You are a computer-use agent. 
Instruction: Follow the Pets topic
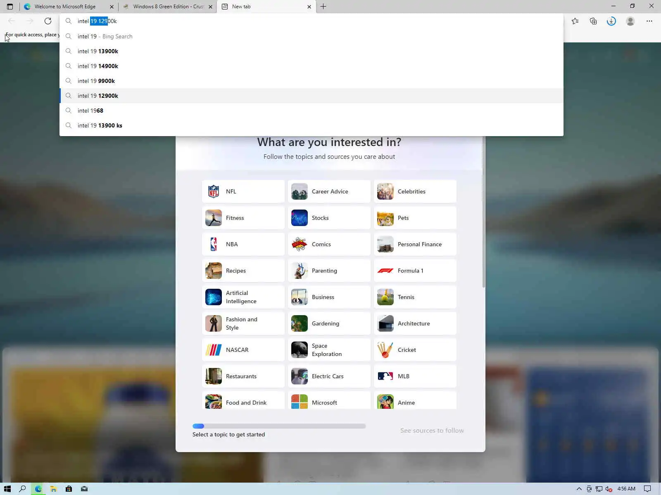415,218
